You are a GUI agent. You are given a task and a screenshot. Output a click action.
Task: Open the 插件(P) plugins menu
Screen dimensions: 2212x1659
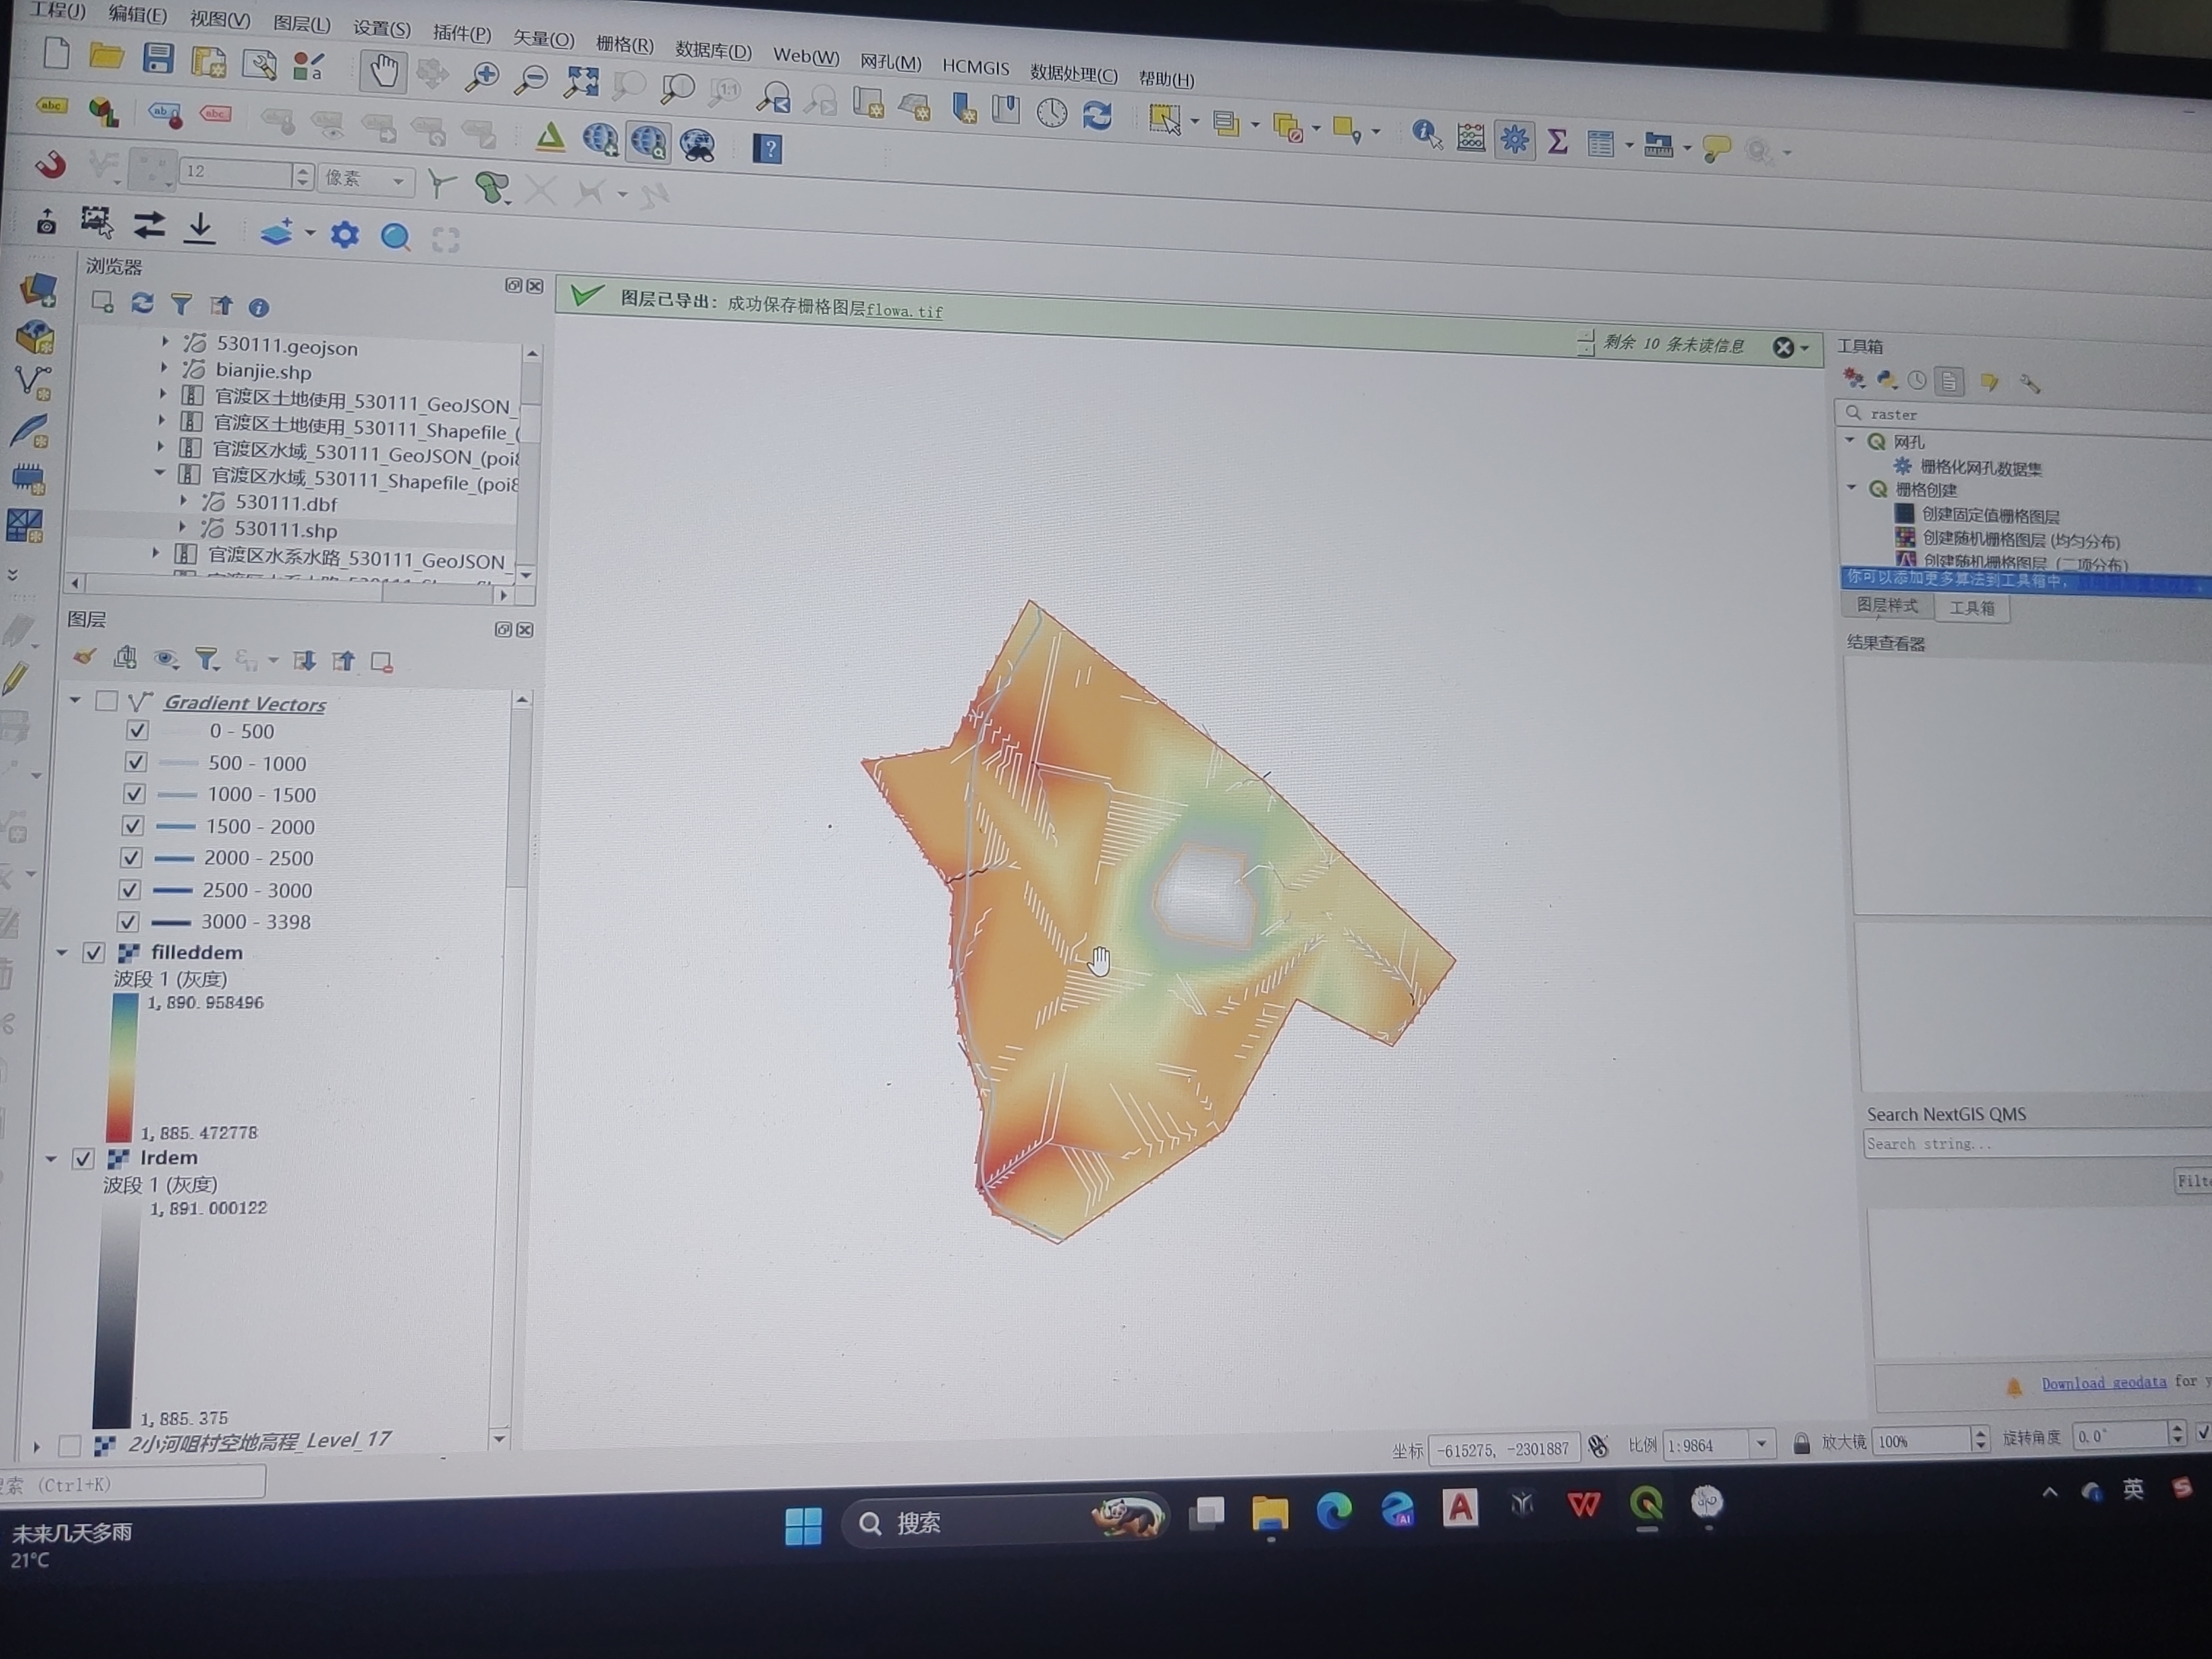pyautogui.click(x=461, y=33)
